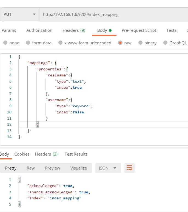Open response Cookies tab

tap(22, 154)
